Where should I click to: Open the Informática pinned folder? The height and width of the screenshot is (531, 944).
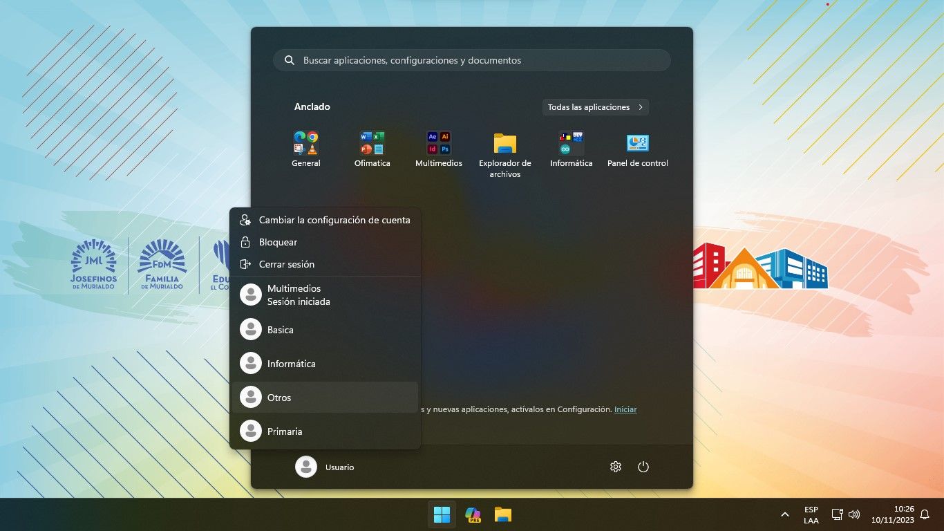572,149
